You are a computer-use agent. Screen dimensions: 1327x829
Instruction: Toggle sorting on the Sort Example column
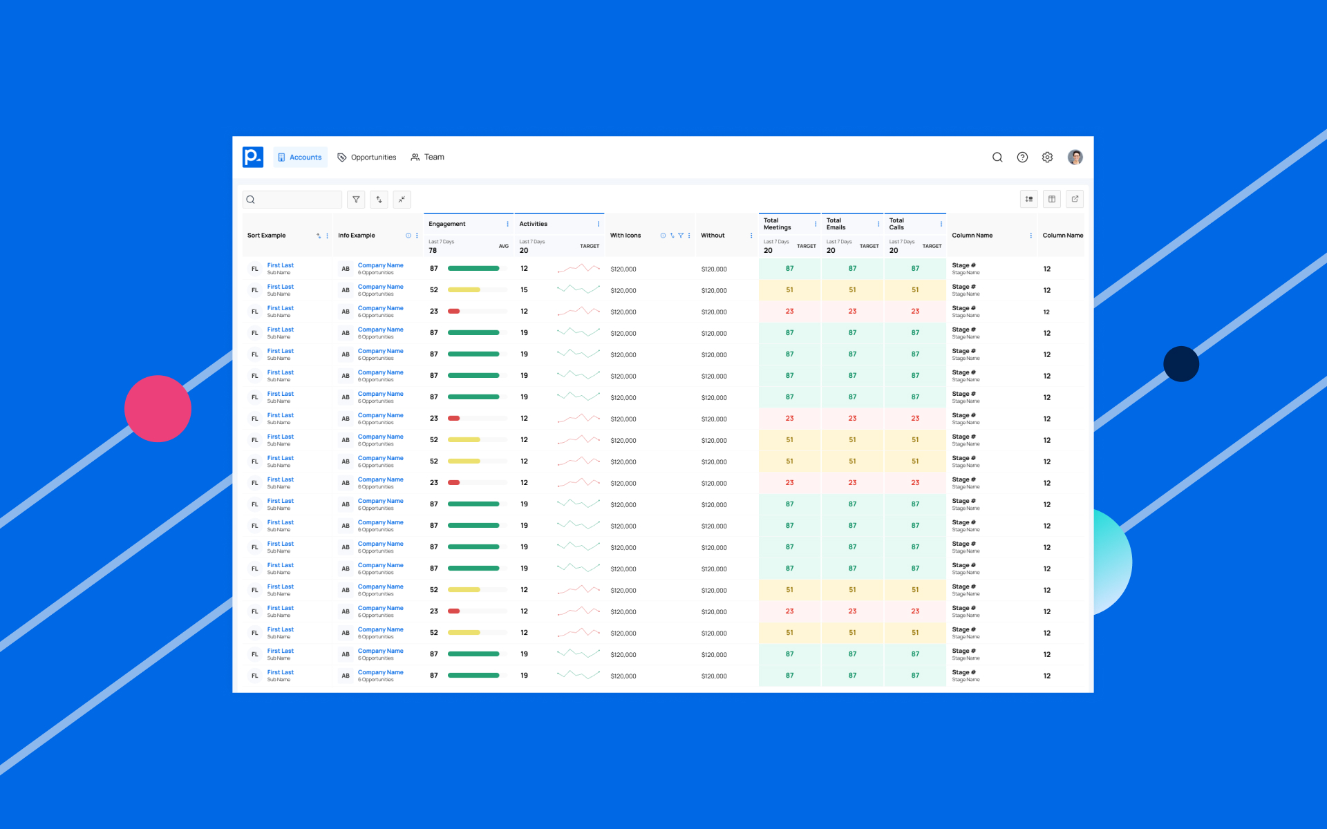320,235
